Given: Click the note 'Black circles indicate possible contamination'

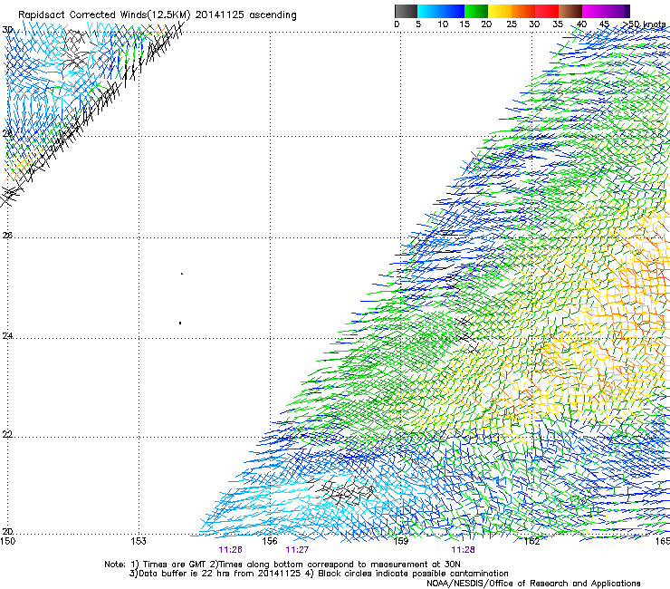Looking at the screenshot, I should point(413,574).
